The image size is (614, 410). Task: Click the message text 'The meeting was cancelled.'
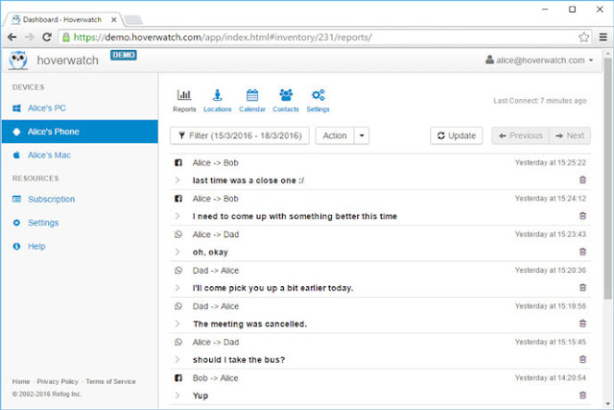click(249, 324)
